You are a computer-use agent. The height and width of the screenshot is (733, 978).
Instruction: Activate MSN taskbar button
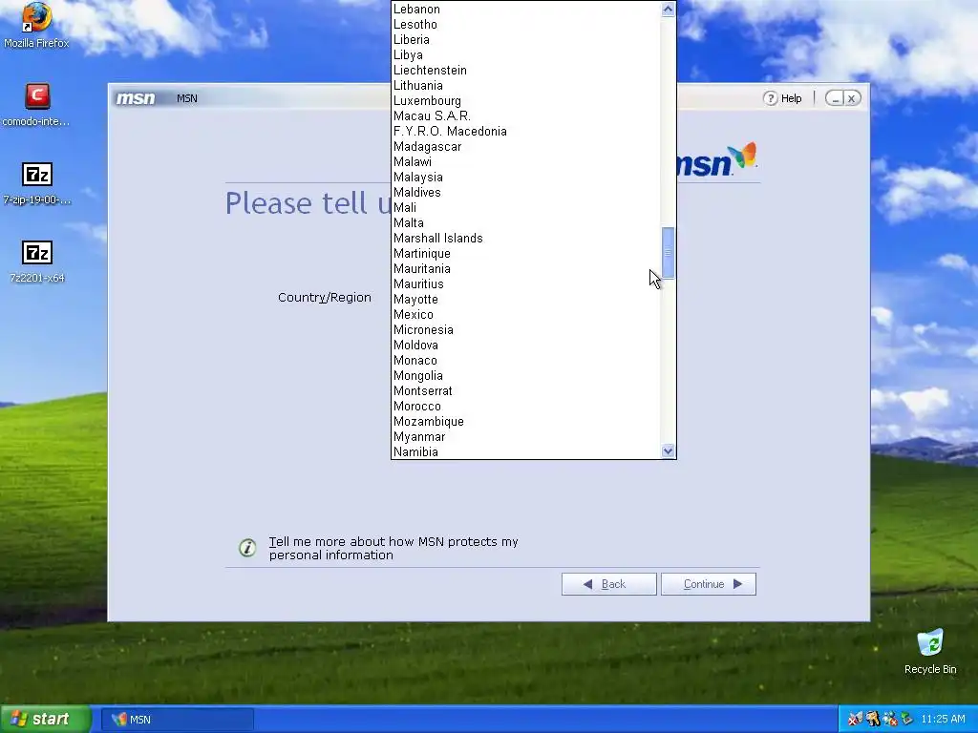178,720
